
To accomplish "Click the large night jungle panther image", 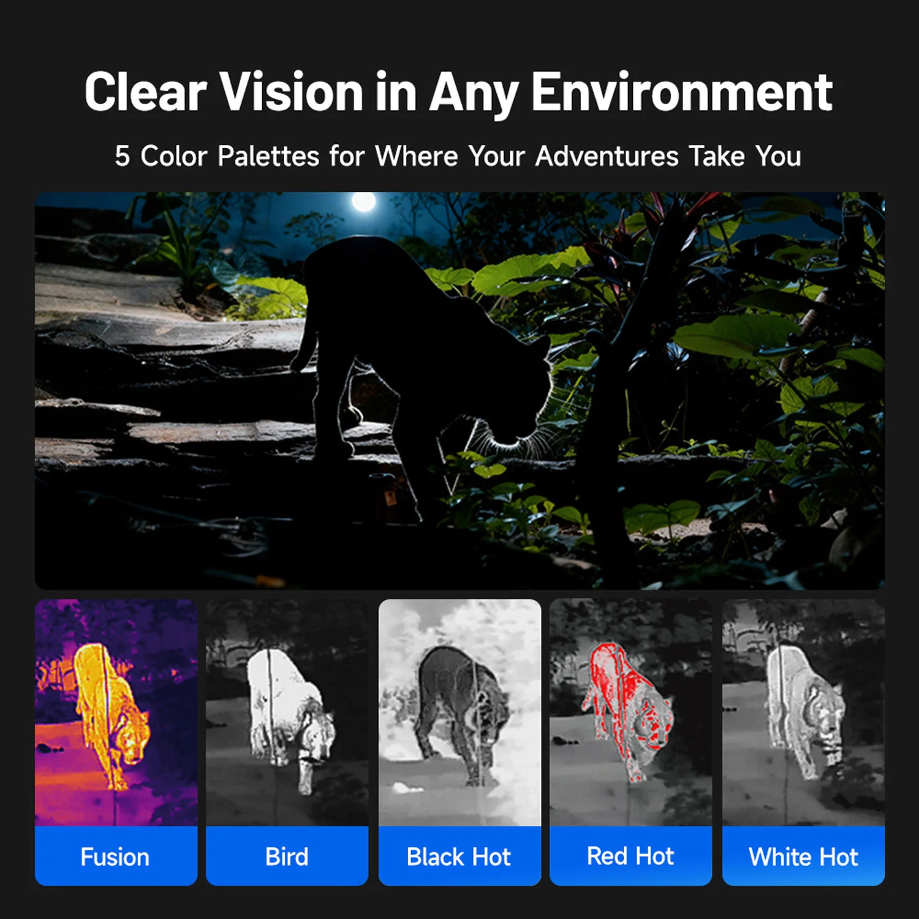I will point(459,391).
